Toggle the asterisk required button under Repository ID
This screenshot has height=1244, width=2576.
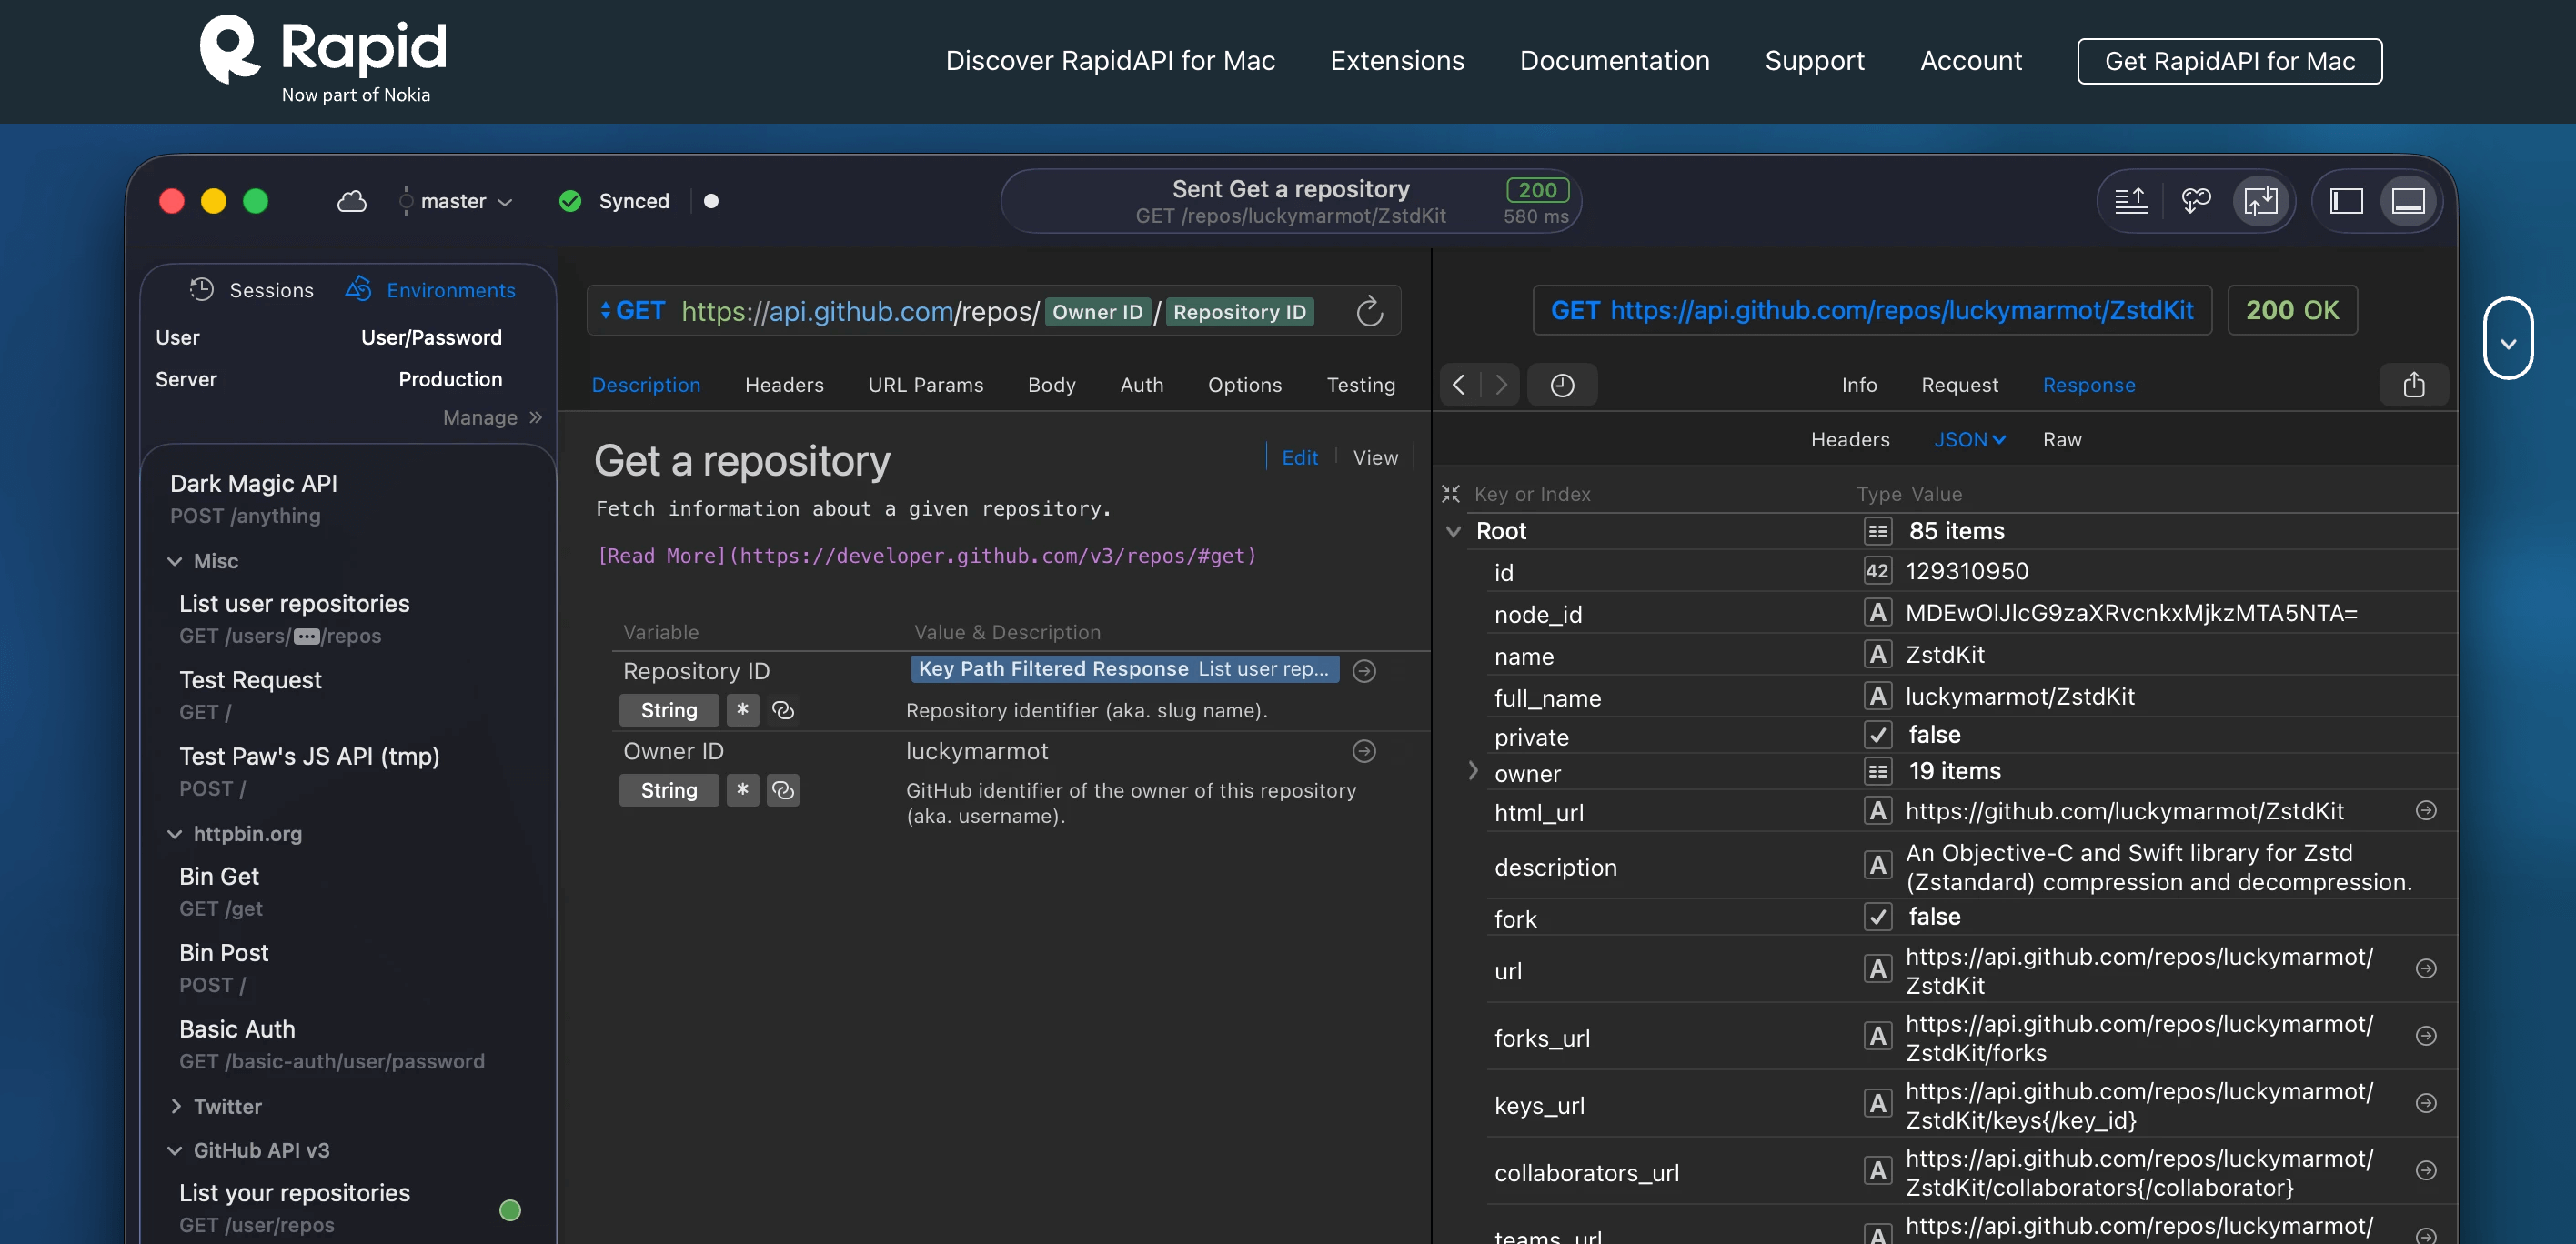(742, 710)
